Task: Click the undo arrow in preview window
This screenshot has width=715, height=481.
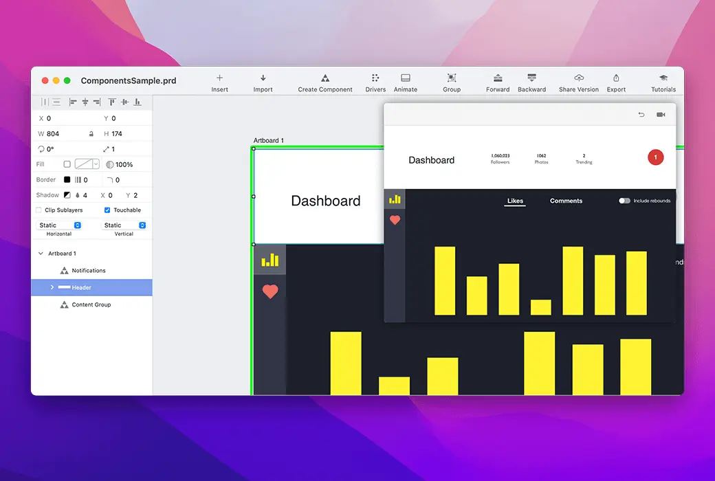Action: 641,115
